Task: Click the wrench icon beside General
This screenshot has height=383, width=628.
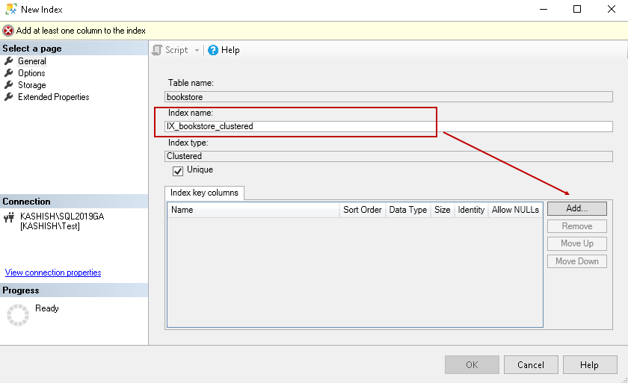Action: click(x=9, y=61)
